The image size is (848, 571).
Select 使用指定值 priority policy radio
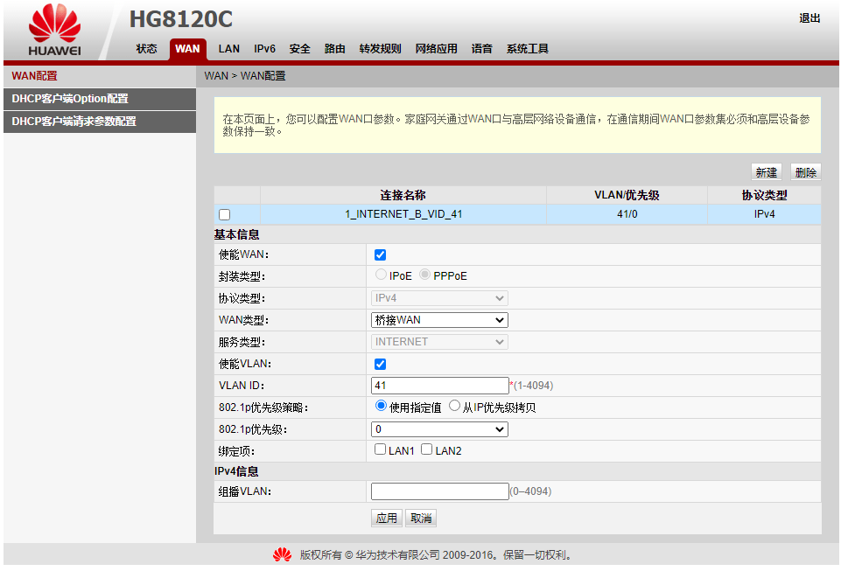pos(381,406)
